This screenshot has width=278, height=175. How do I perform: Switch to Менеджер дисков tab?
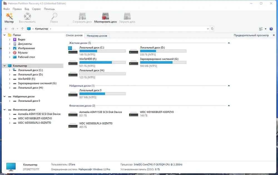(x=97, y=35)
